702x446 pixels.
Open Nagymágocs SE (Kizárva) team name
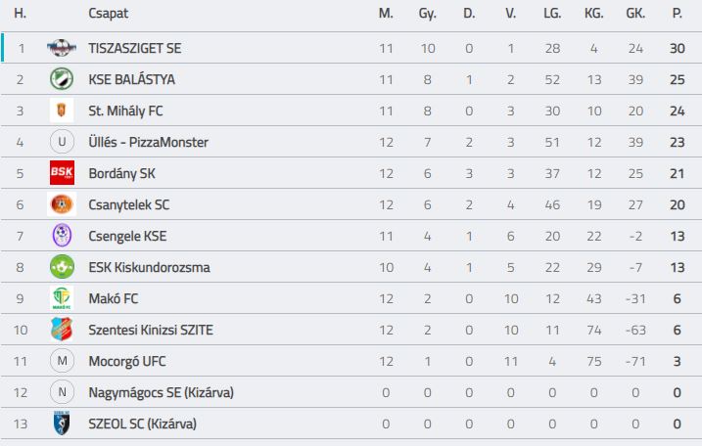click(162, 393)
